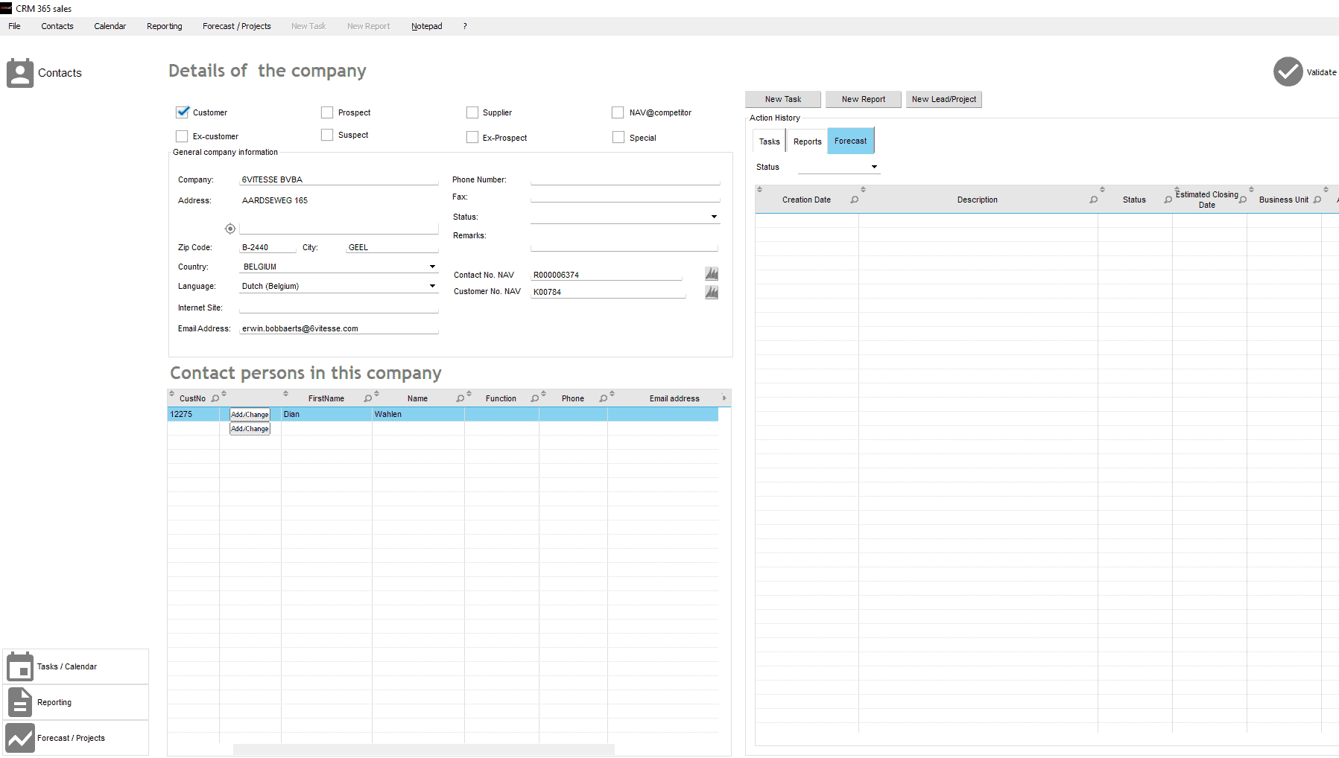This screenshot has height=758, width=1339.
Task: Click the Internet Site input field
Action: (339, 308)
